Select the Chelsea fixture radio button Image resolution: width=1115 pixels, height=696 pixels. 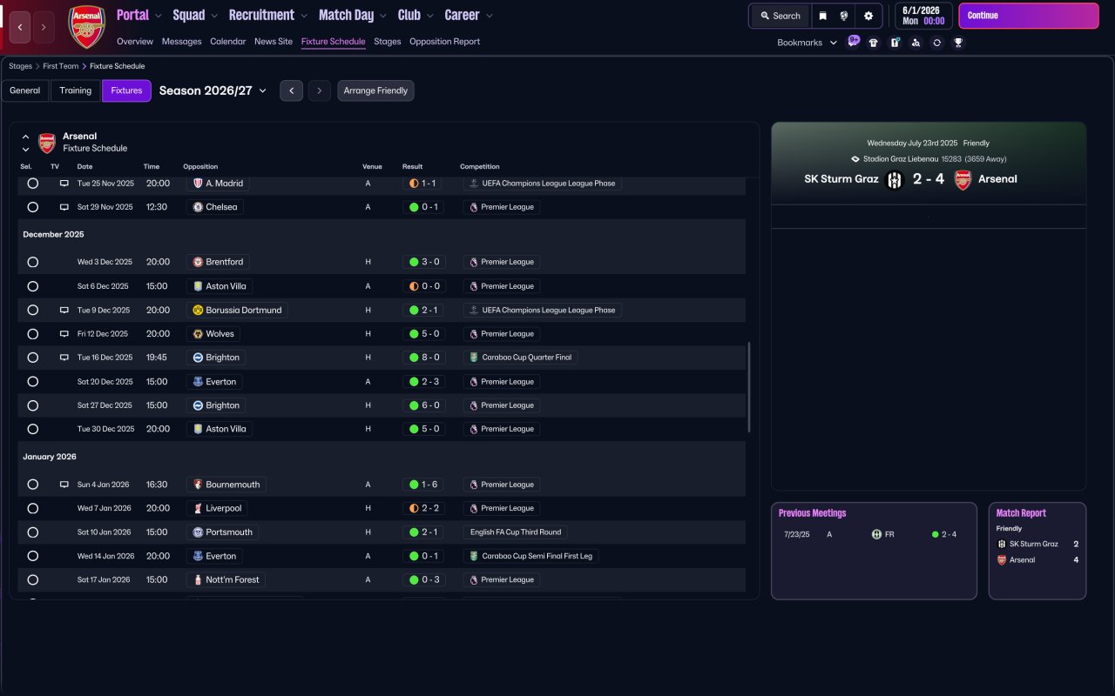tap(33, 207)
